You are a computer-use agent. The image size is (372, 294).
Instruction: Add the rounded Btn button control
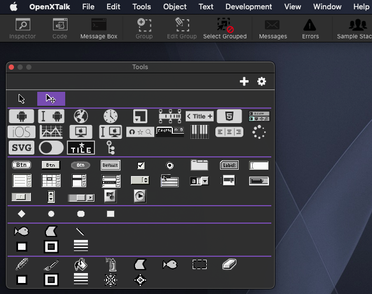[22, 165]
